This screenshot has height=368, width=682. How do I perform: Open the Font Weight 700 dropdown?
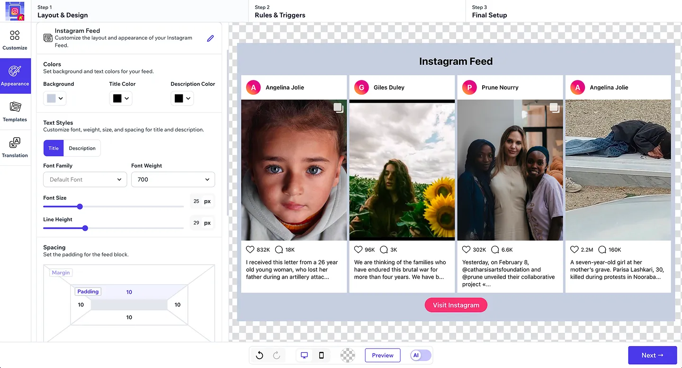click(173, 180)
